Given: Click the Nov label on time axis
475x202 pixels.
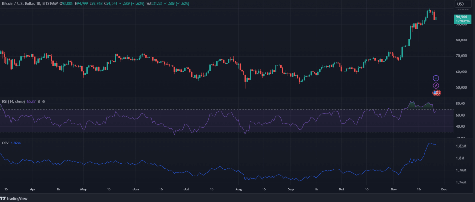Looking at the screenshot, I should click(x=393, y=189).
